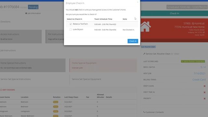Click the 57900: BJ Hunnicutt customer name
The width and height of the screenshot is (208, 117).
click(x=194, y=23)
